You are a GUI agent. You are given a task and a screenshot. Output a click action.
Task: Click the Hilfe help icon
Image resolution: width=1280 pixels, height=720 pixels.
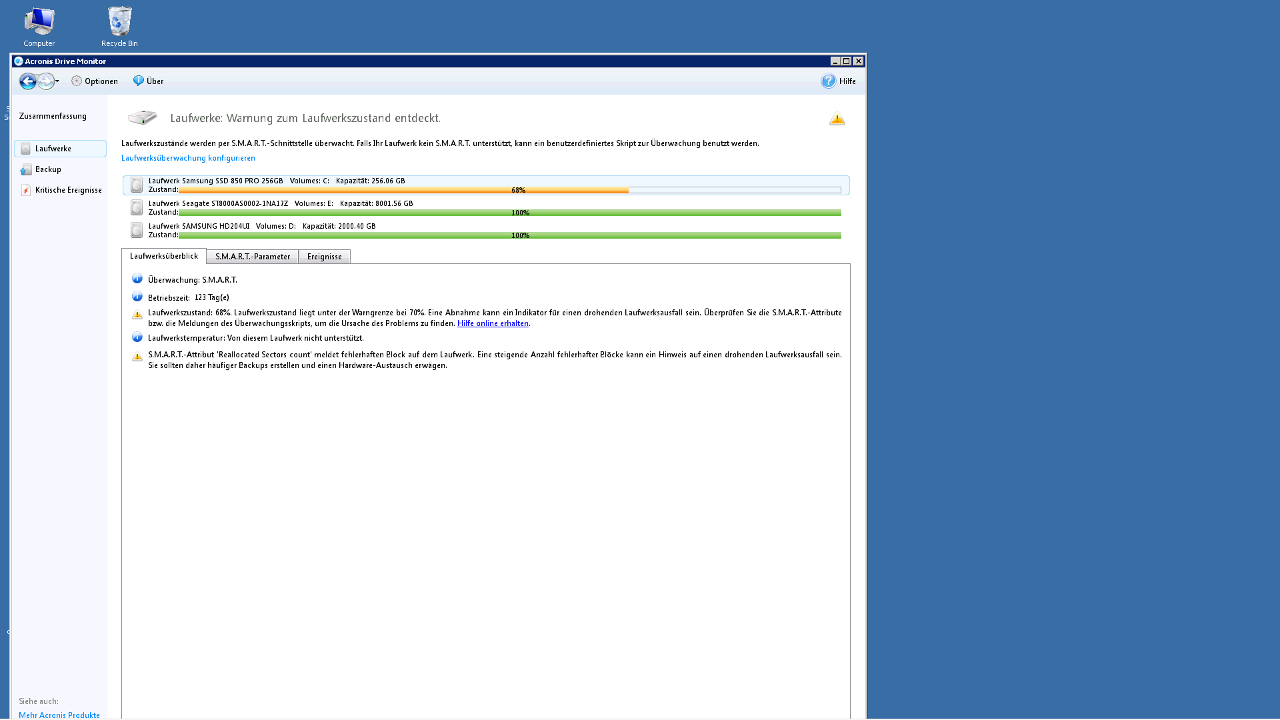click(x=828, y=81)
